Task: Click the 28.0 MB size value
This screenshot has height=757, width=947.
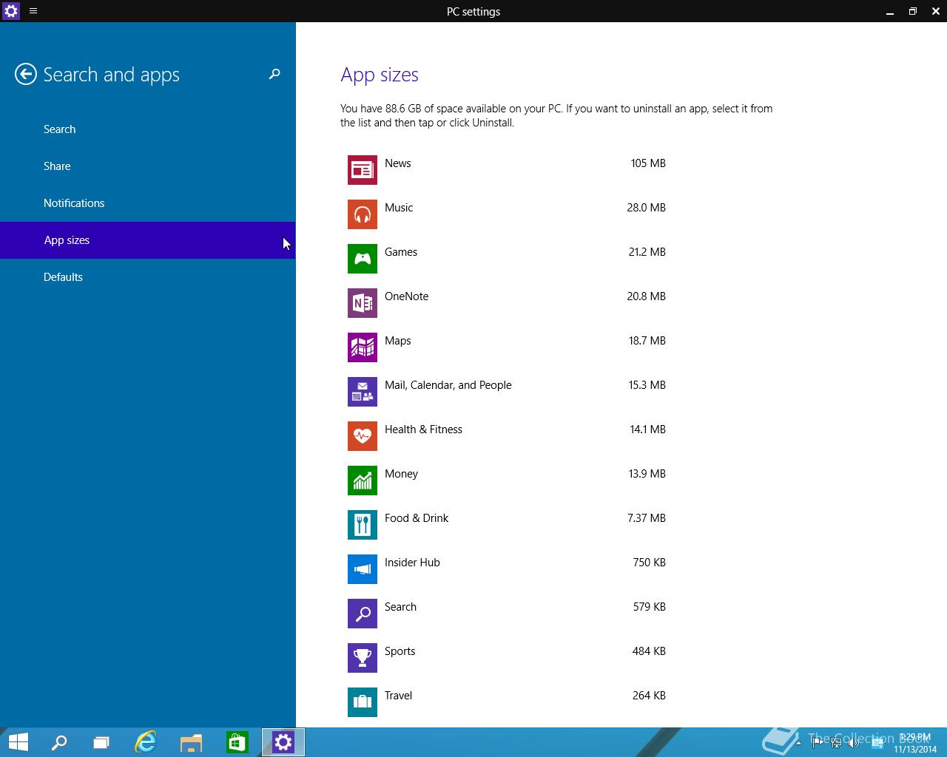Action: pos(647,208)
